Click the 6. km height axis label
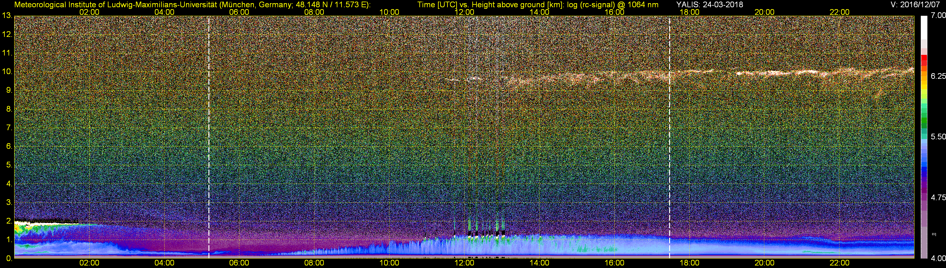 pos(9,146)
